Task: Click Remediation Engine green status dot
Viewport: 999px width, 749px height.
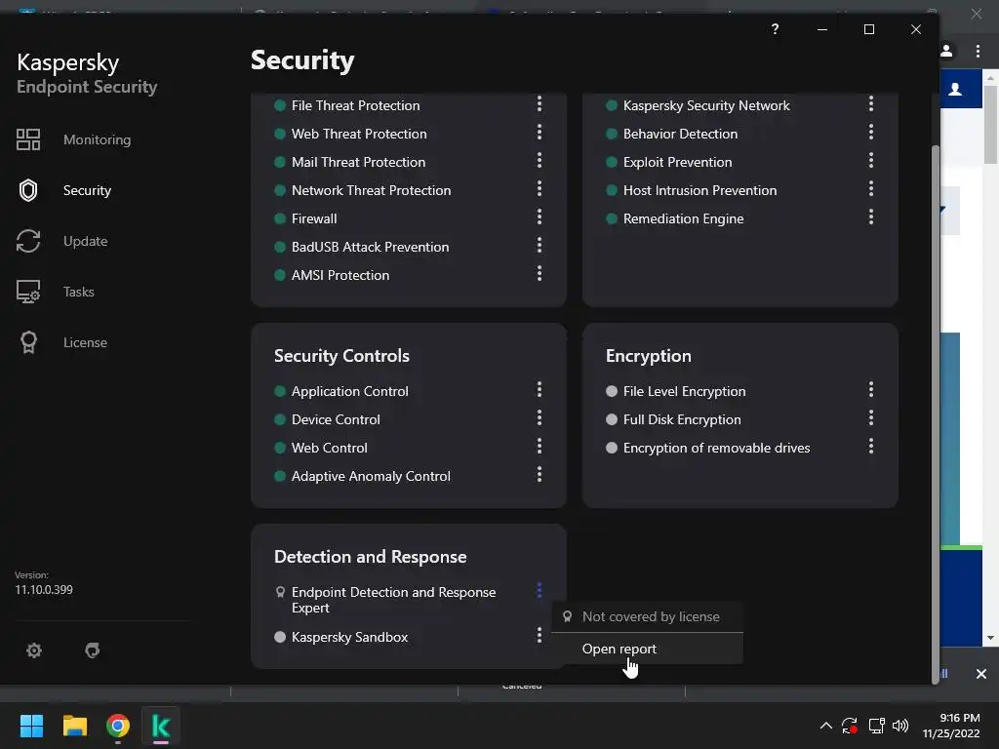Action: click(x=611, y=218)
